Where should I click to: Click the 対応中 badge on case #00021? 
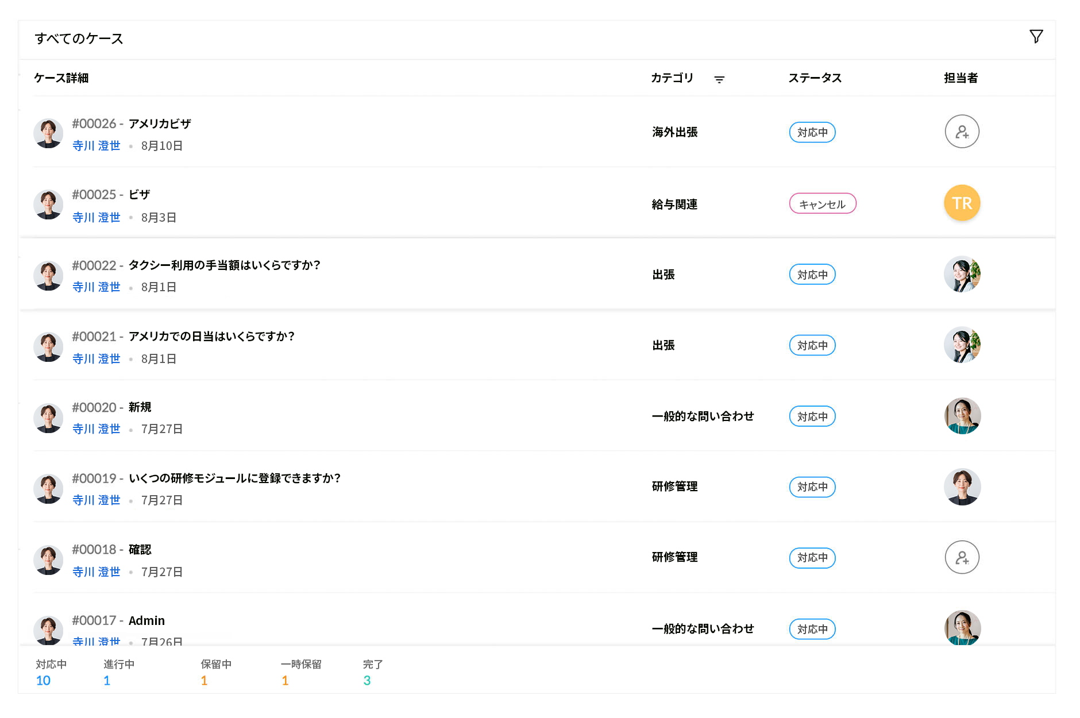pyautogui.click(x=812, y=345)
